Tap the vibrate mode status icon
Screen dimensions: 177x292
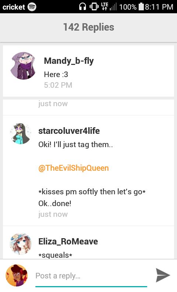coord(94,7)
